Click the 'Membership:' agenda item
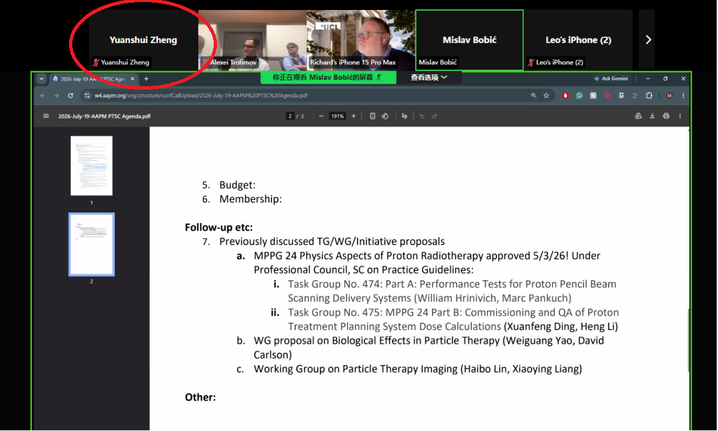 (x=250, y=199)
